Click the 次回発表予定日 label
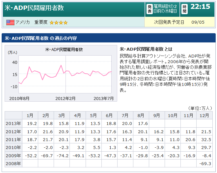Viewport: 217px width, 173px height. [169, 22]
